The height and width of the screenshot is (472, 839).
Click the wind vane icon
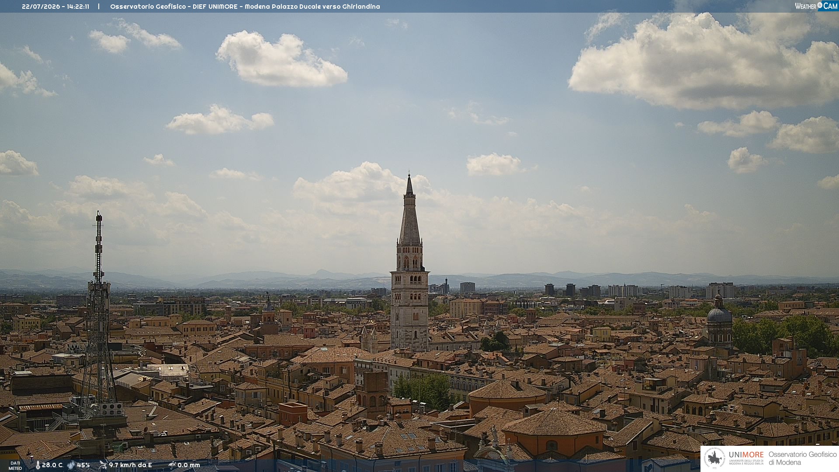tap(103, 465)
